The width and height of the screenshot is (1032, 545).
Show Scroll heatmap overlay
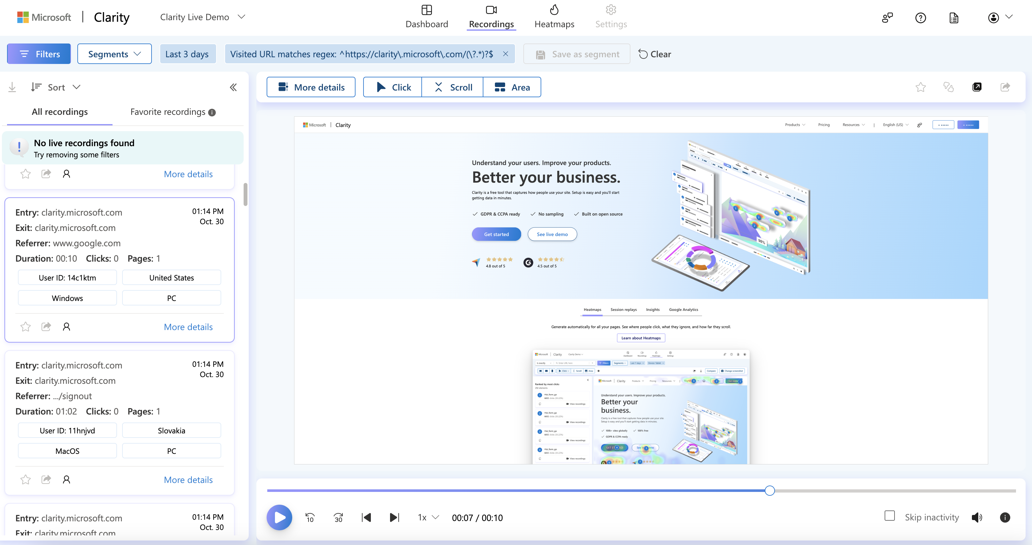coord(452,87)
